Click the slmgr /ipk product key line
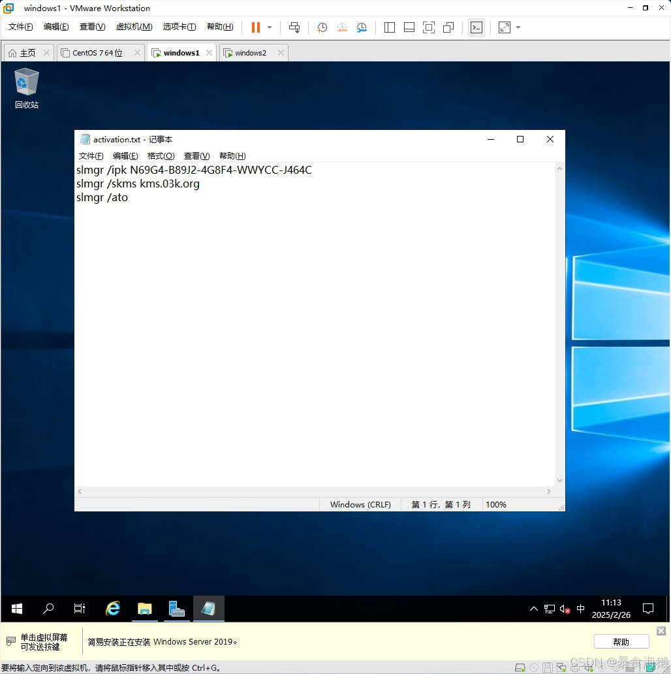 point(194,170)
